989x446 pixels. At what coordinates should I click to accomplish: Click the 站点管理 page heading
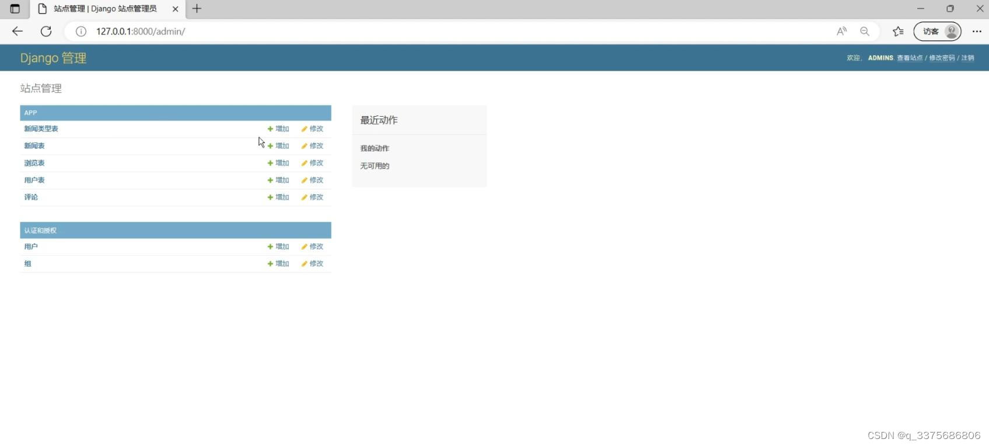coord(41,88)
